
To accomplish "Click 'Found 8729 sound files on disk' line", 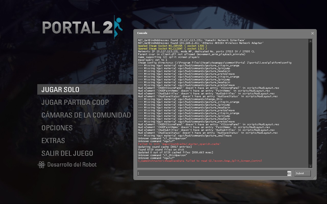I will tap(161, 150).
